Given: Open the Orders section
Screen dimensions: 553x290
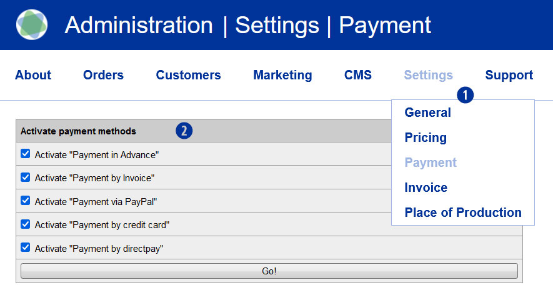Looking at the screenshot, I should pyautogui.click(x=103, y=75).
